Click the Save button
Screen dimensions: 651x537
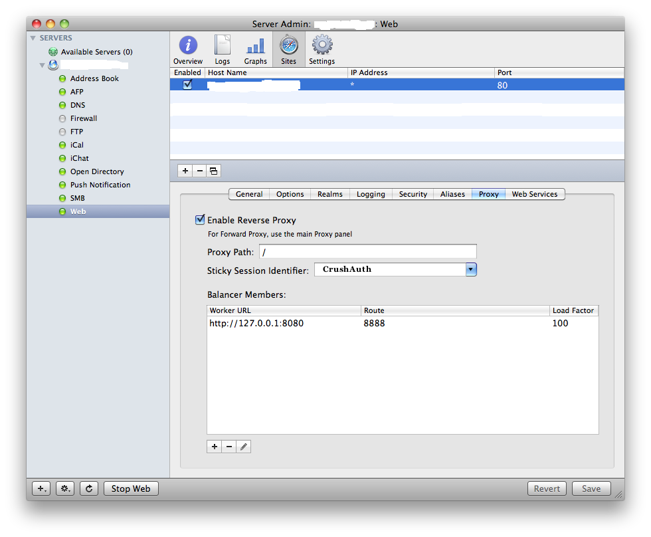(x=591, y=489)
